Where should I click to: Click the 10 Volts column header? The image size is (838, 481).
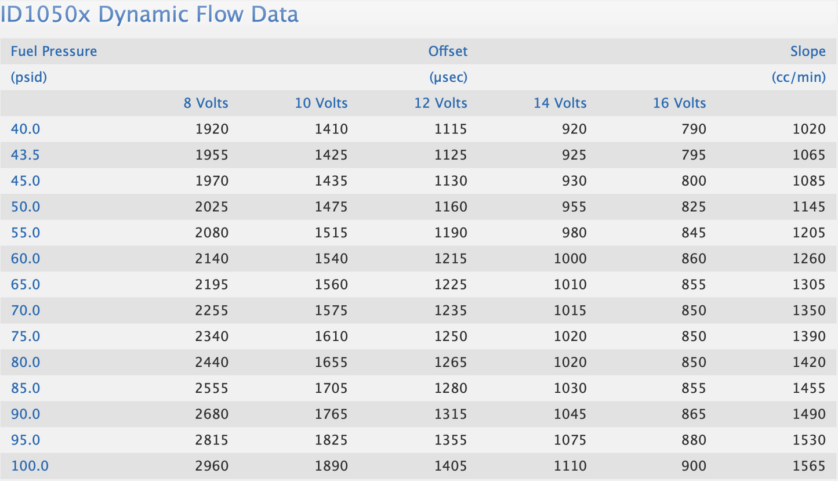coord(321,103)
